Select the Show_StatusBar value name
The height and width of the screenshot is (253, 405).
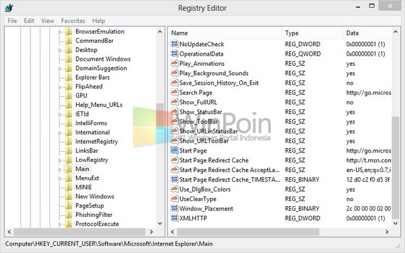(201, 112)
